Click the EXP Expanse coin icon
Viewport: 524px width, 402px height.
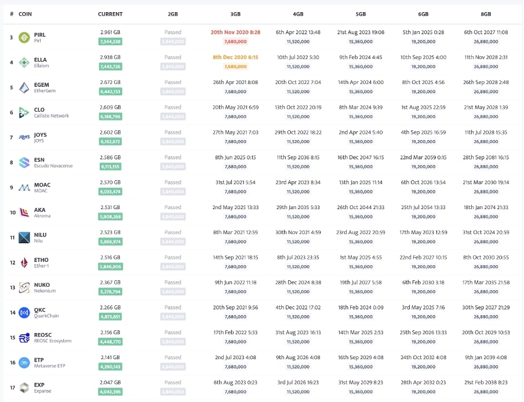coord(24,388)
